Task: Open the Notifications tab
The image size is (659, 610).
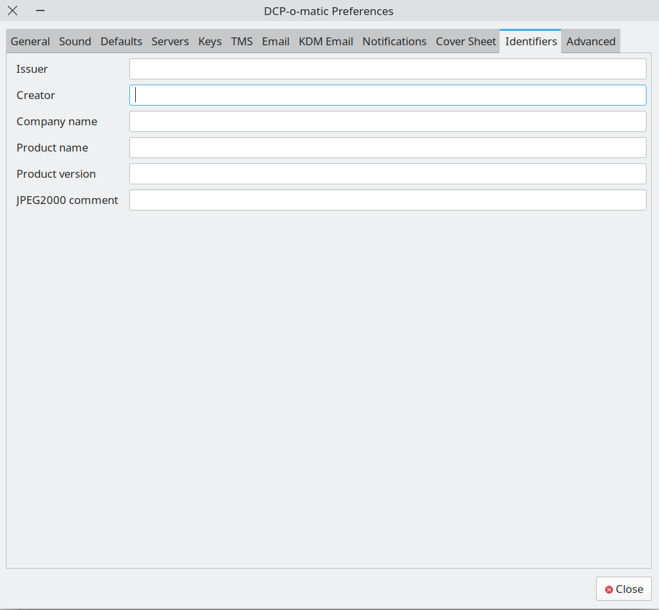Action: [x=394, y=41]
